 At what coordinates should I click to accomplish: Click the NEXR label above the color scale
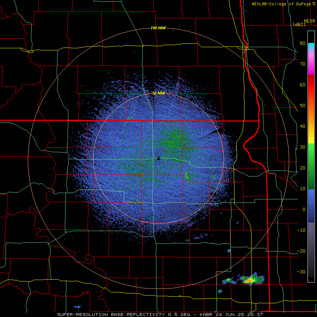[310, 21]
